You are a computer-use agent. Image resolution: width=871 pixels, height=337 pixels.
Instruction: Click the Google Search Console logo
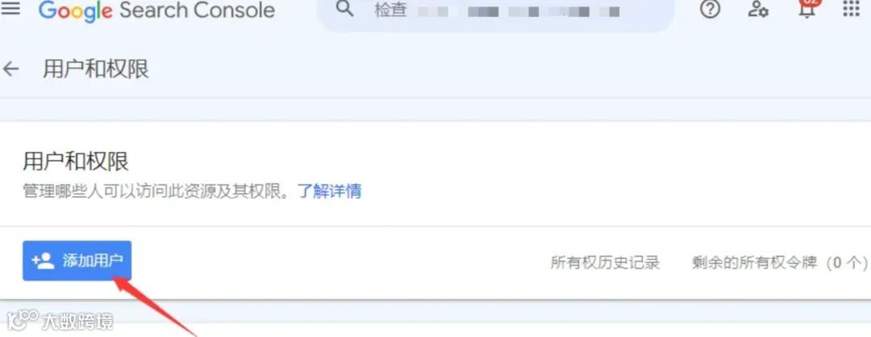pos(156,10)
